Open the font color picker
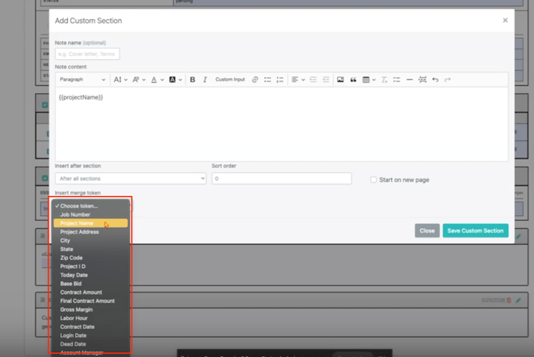Viewport: 534px width, 357px height. click(x=157, y=80)
